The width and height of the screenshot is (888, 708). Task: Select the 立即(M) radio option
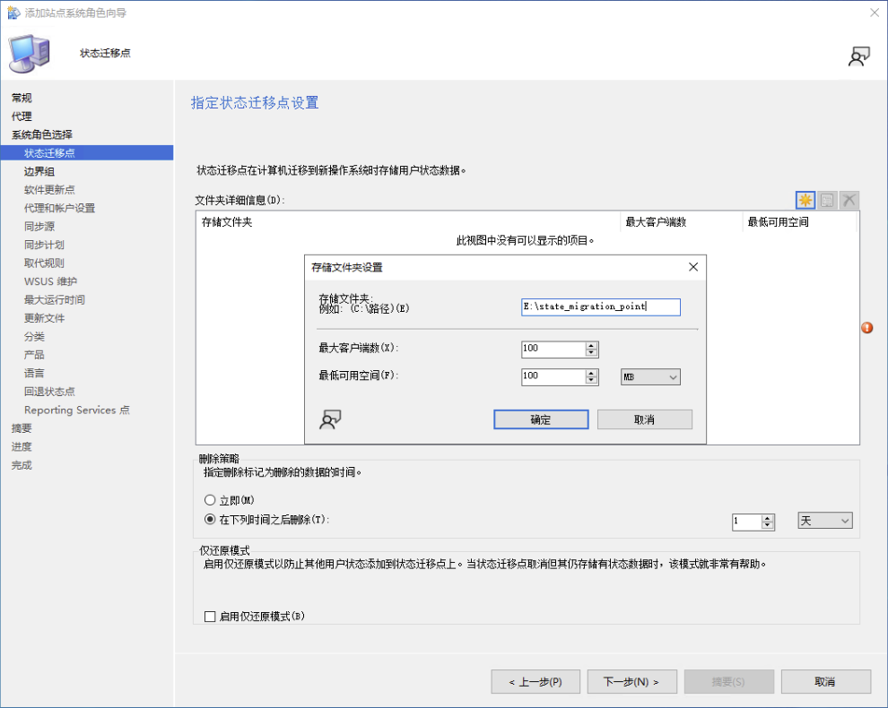(210, 500)
